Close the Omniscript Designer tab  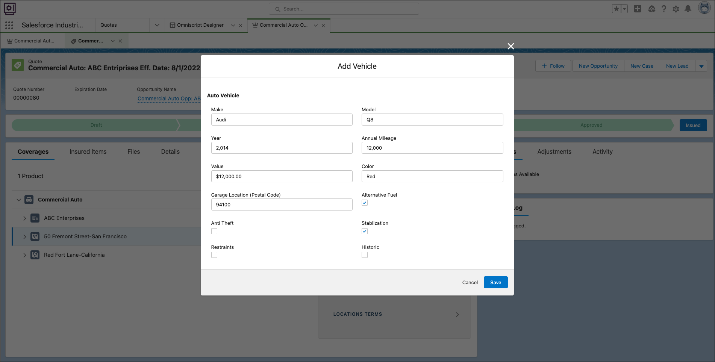click(x=241, y=26)
